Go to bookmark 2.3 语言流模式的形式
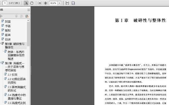This screenshot has height=105, width=169. click(x=17, y=89)
